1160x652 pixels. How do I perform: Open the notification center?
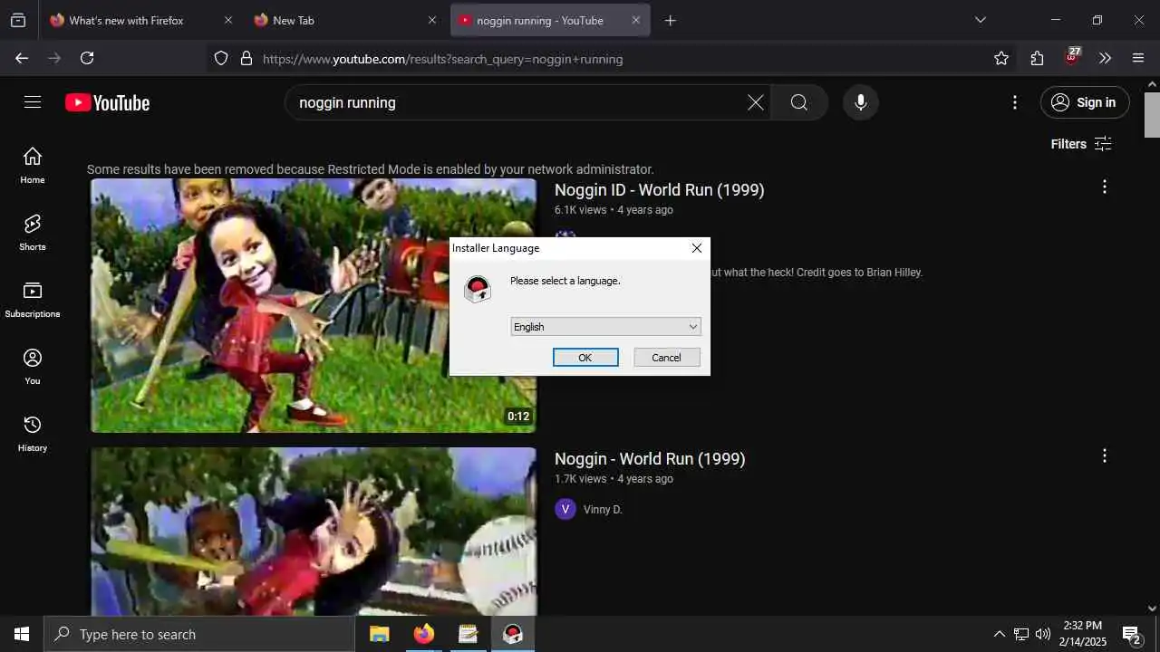coord(1132,634)
